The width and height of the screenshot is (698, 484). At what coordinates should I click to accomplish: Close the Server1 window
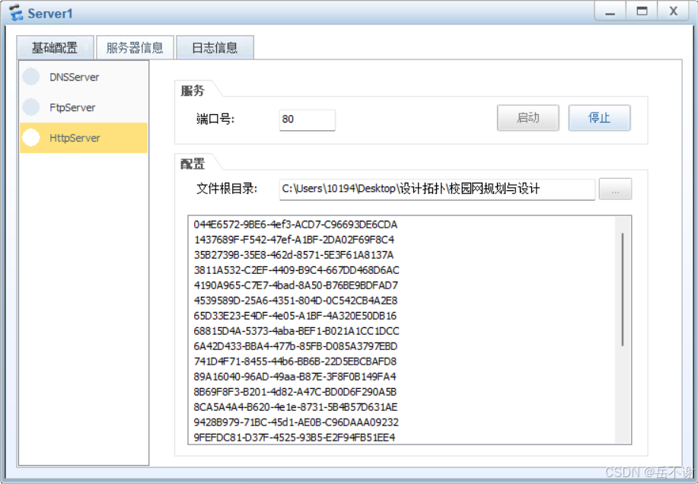coord(674,11)
